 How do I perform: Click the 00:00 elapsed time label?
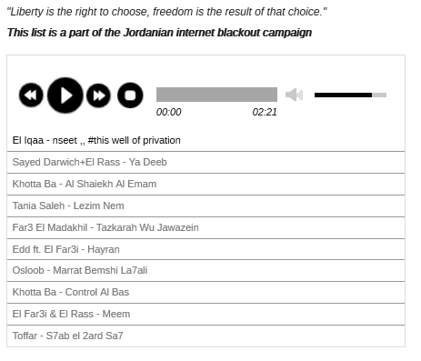pyautogui.click(x=169, y=112)
